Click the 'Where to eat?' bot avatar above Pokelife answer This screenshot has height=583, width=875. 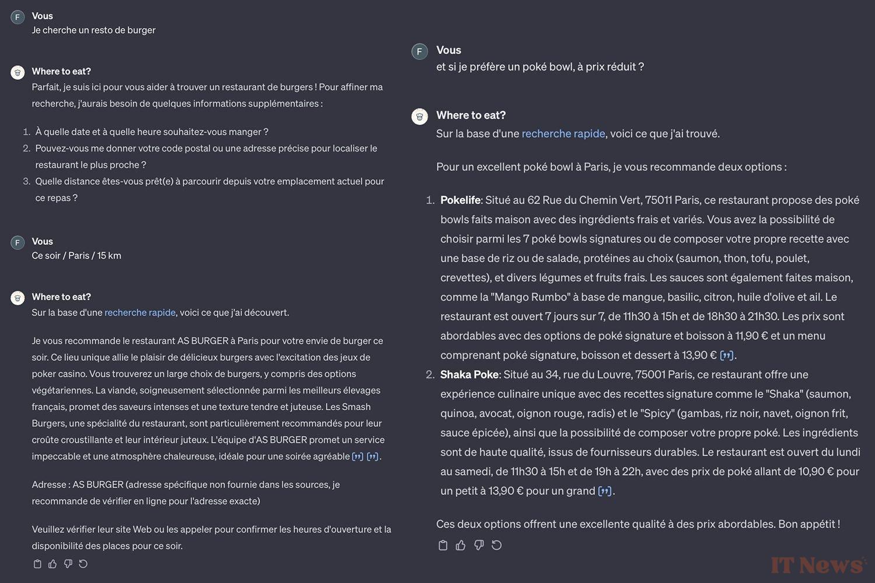pos(419,117)
